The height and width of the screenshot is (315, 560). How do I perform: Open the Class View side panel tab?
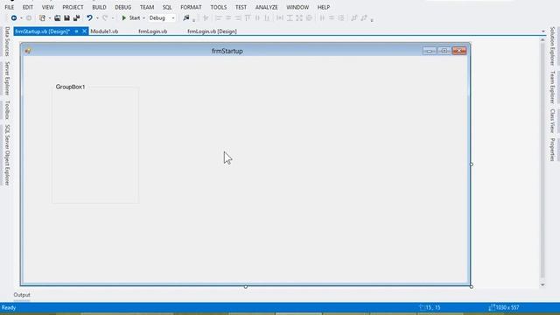tap(552, 121)
